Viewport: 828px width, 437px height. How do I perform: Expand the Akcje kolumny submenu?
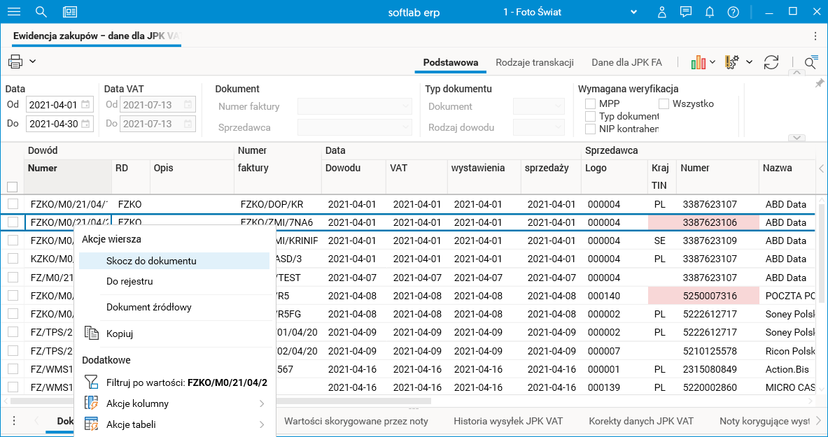tap(175, 403)
